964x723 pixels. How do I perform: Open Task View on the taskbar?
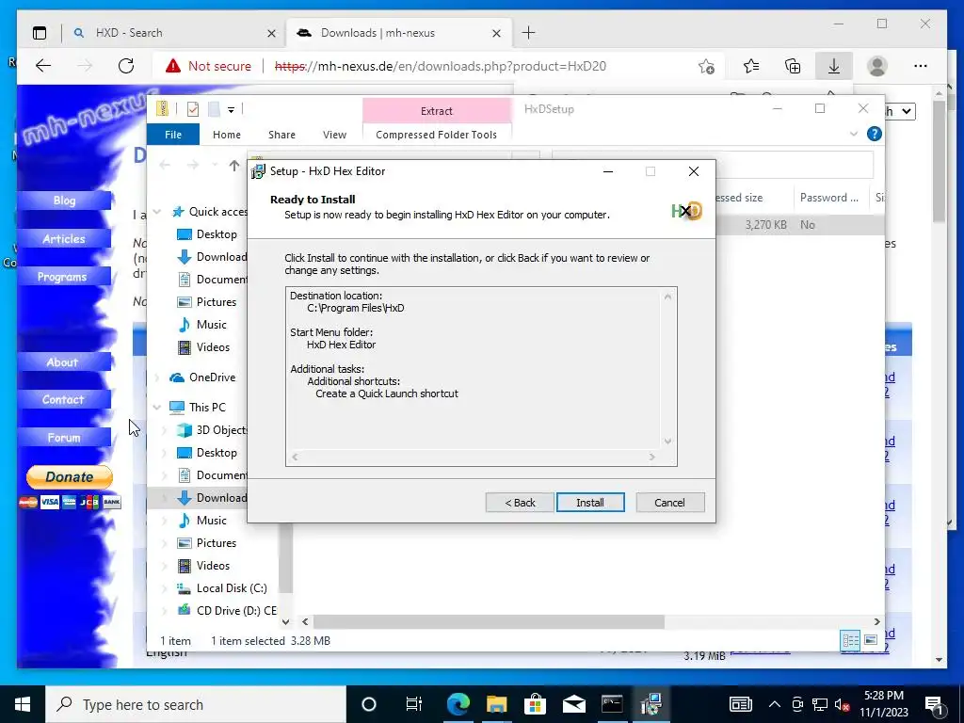414,704
